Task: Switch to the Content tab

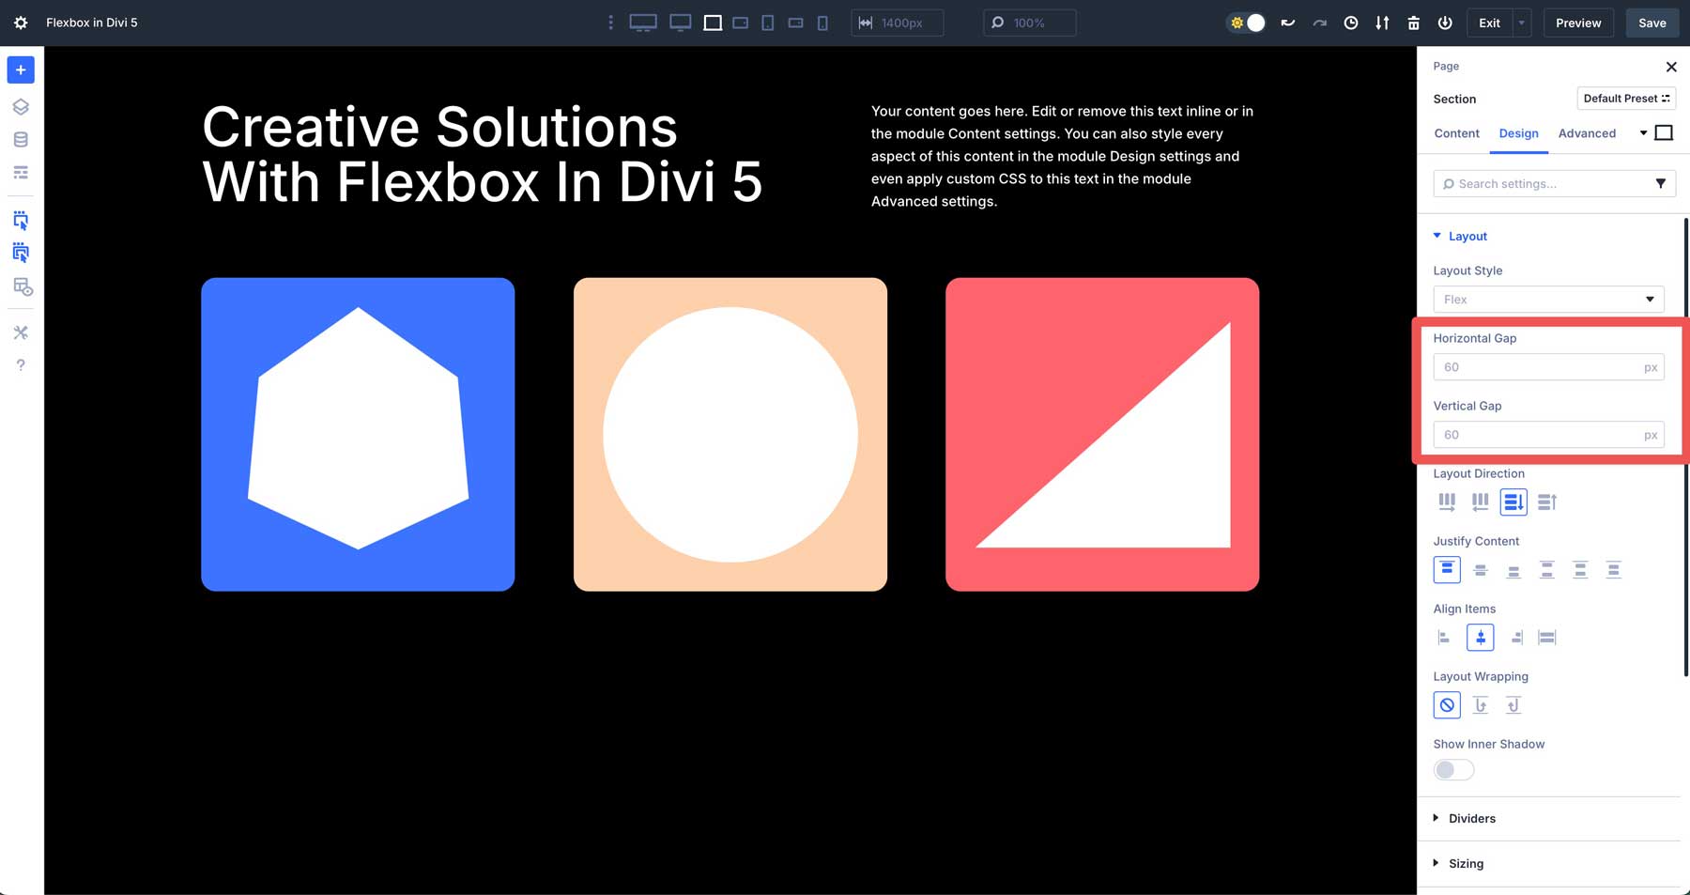Action: [1456, 133]
